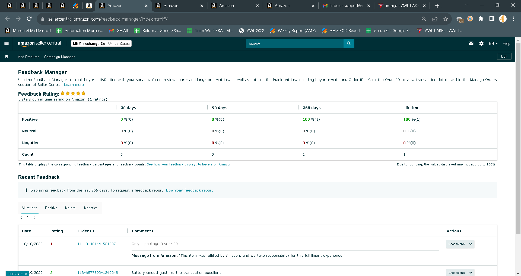
Task: Click the orange circular extension icon in toolbar
Action: click(x=470, y=19)
